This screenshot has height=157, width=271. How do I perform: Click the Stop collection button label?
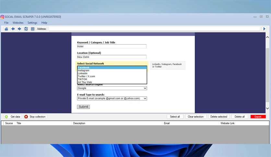pyautogui.click(x=38, y=117)
